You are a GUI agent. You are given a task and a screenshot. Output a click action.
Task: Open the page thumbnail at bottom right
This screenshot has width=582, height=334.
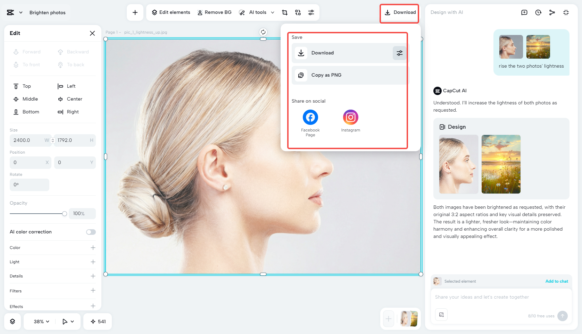409,319
